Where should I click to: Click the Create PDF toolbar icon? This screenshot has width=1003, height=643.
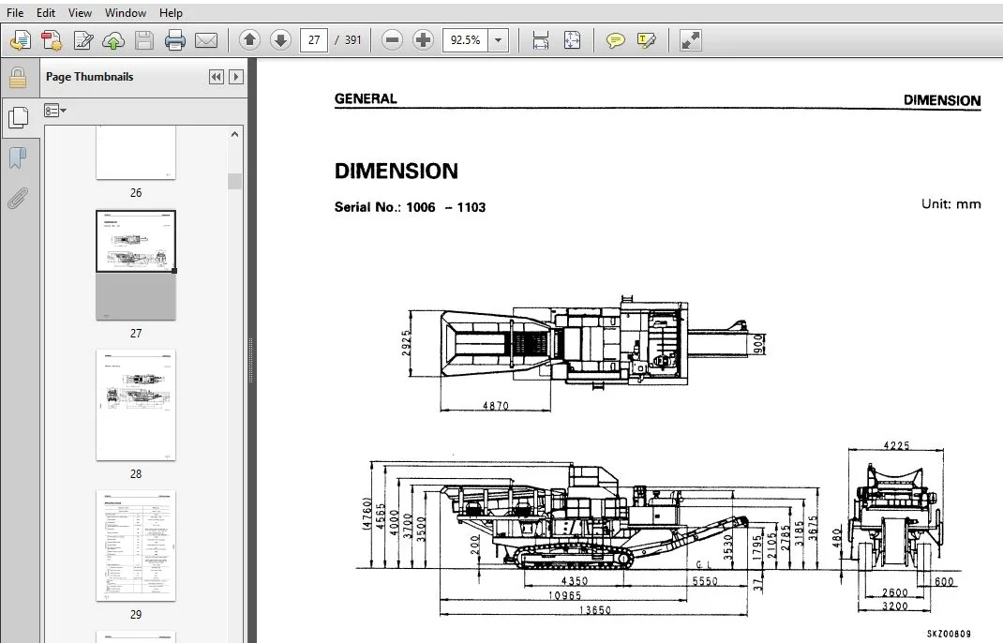point(52,40)
